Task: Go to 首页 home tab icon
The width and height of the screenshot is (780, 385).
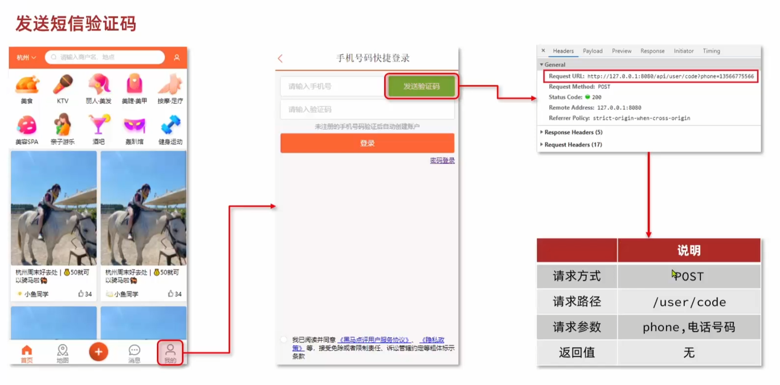Action: pos(27,350)
